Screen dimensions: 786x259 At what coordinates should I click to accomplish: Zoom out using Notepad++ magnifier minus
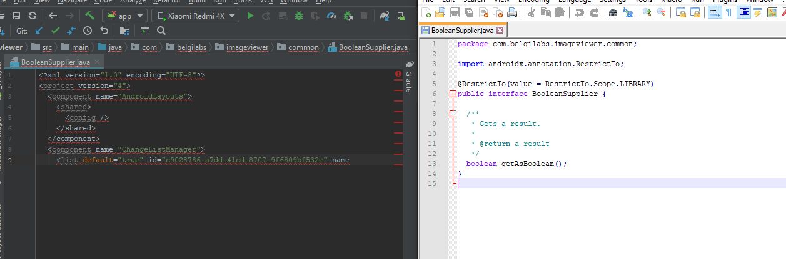(x=662, y=12)
